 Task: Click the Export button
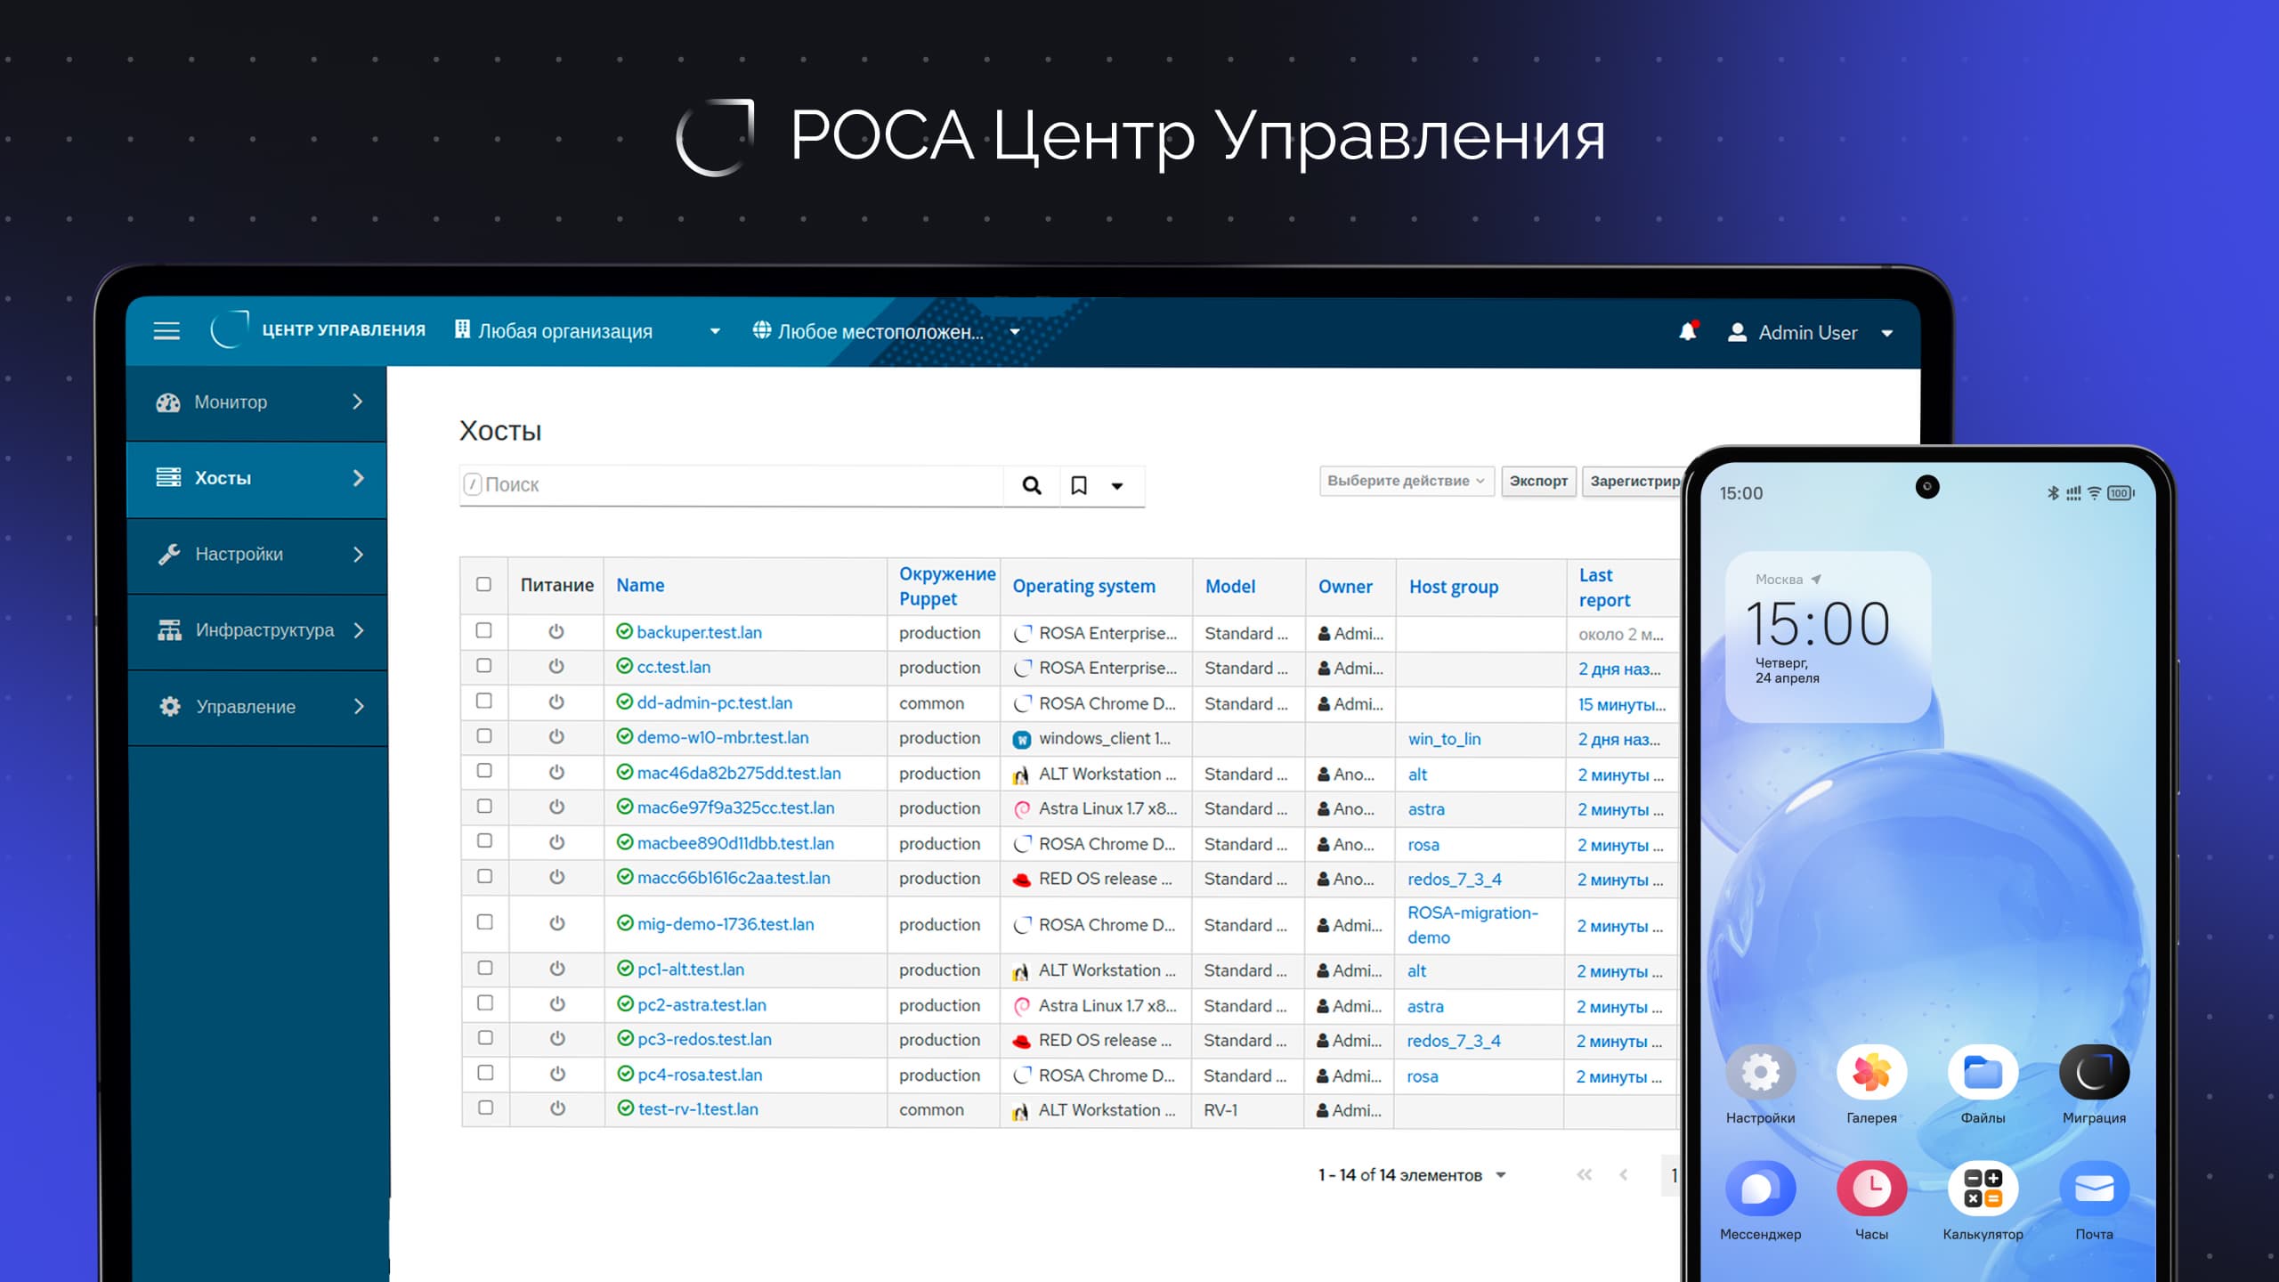point(1538,481)
